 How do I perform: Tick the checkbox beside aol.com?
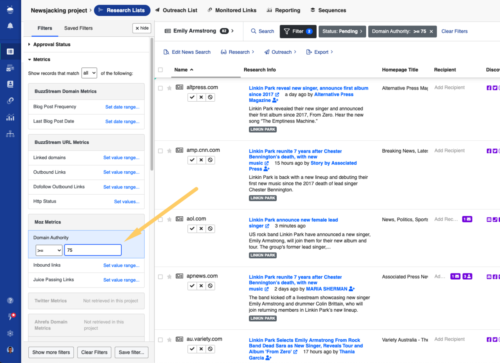(160, 219)
